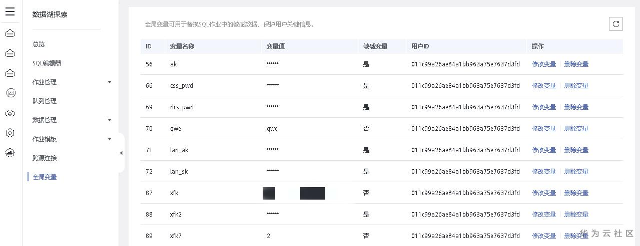Open the hamburger menu at top left
The image size is (640, 246).
10,12
